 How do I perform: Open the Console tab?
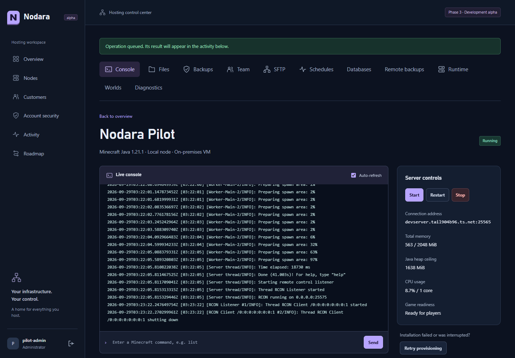click(119, 69)
